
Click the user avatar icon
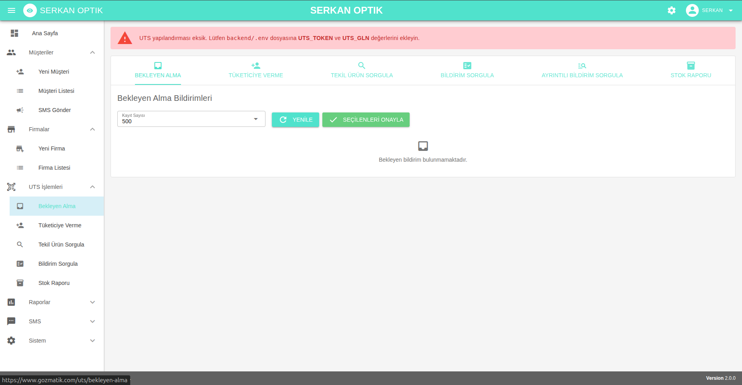[x=692, y=10]
